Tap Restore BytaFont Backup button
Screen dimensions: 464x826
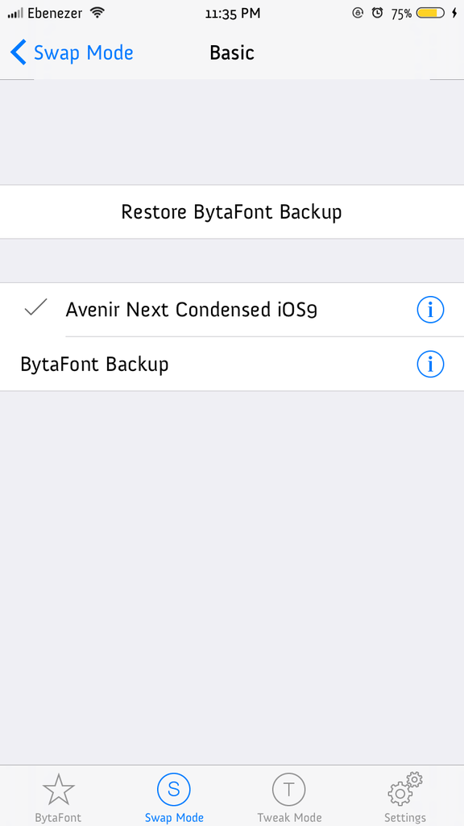click(232, 212)
